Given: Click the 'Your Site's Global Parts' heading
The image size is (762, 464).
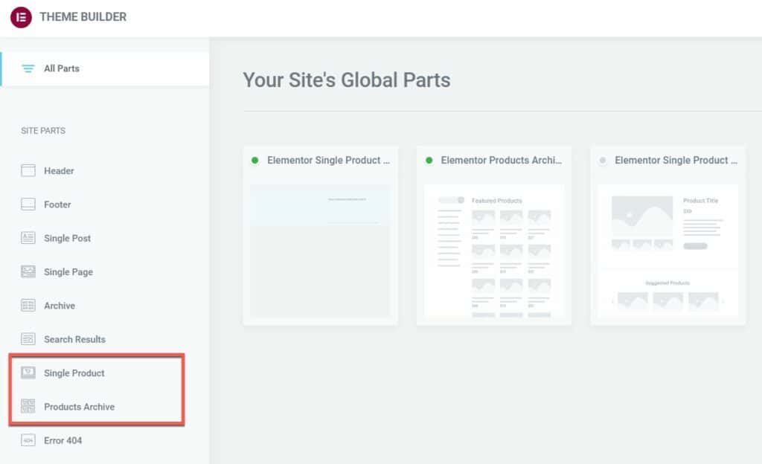Looking at the screenshot, I should 347,80.
